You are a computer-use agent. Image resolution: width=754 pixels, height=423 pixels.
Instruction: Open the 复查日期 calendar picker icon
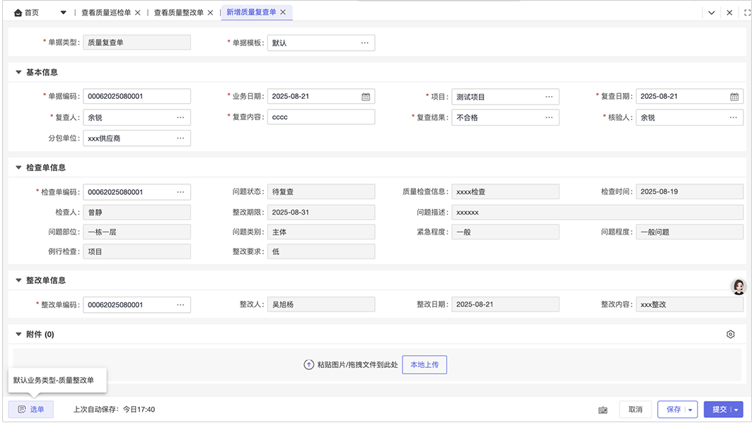tap(734, 97)
